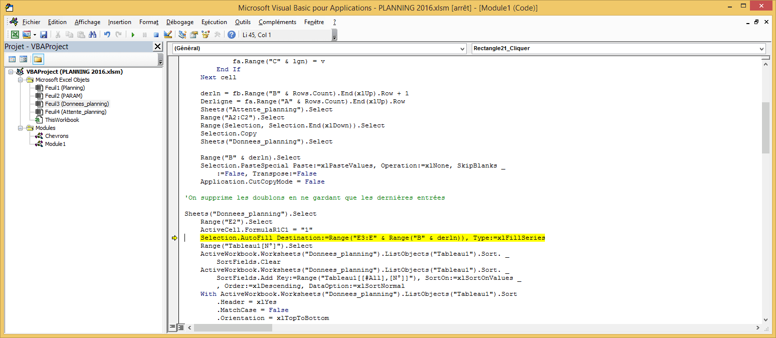Click the Find binoculars icon
Image resolution: width=776 pixels, height=338 pixels.
[92, 35]
